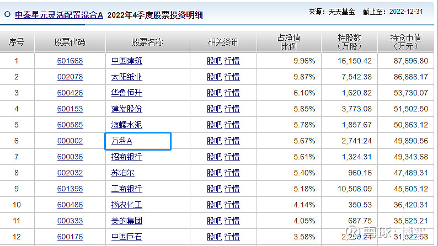Open the 工商银行 stock name link
This screenshot has height=246, width=438.
point(126,189)
